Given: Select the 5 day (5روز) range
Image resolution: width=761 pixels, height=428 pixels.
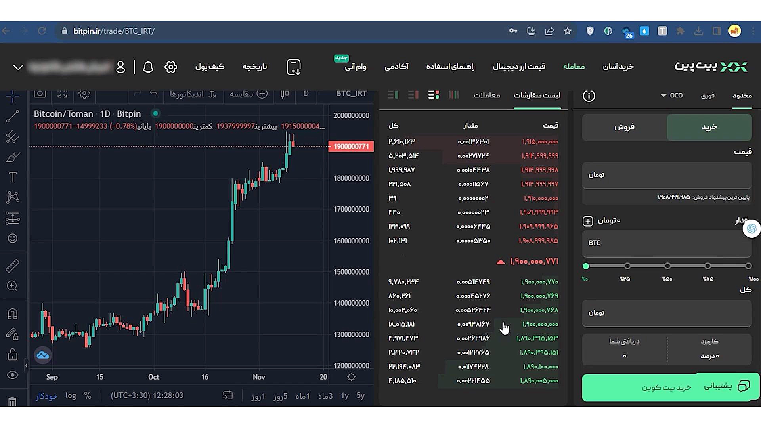Looking at the screenshot, I should pos(280,396).
